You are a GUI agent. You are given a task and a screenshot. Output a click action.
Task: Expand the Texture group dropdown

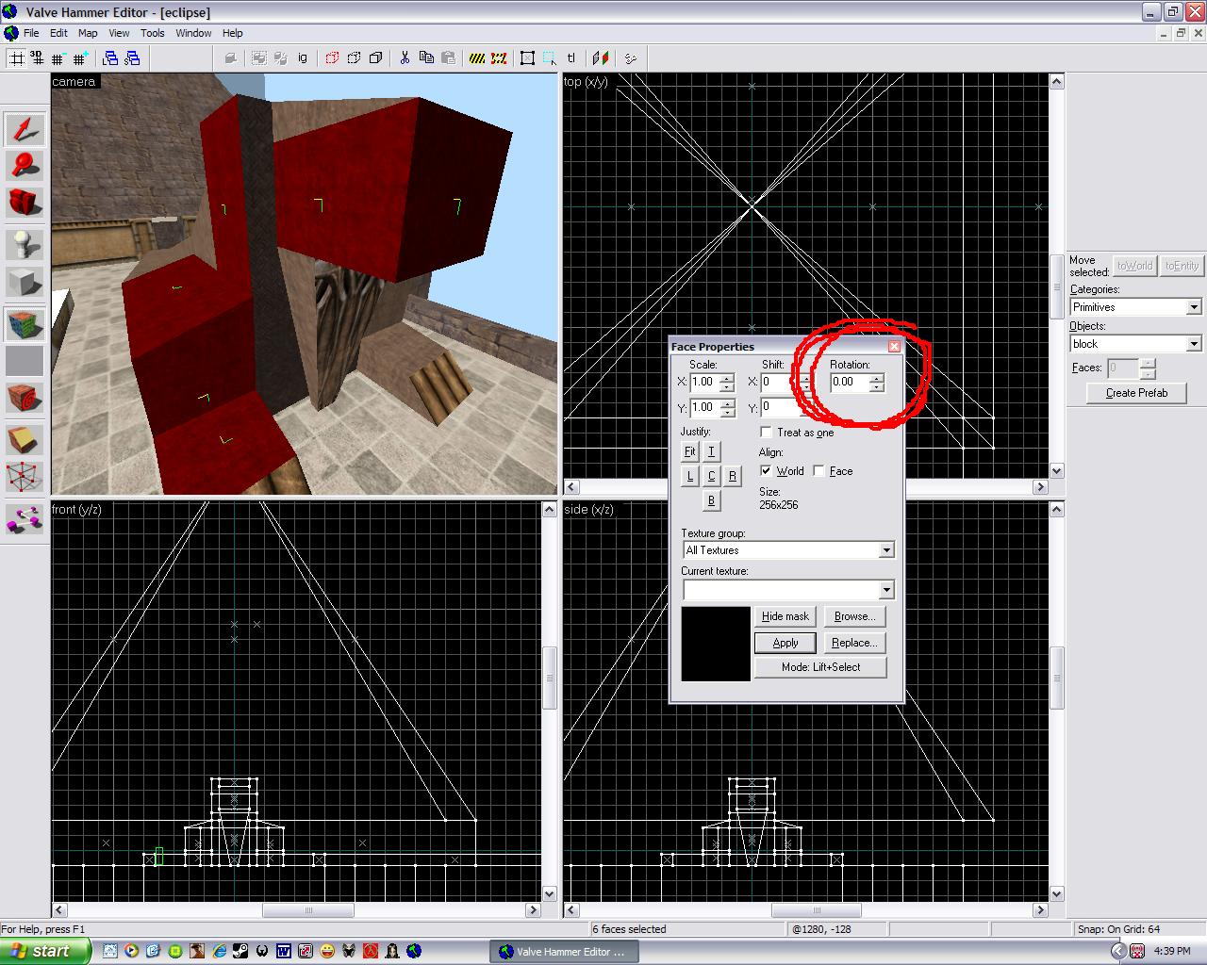885,550
